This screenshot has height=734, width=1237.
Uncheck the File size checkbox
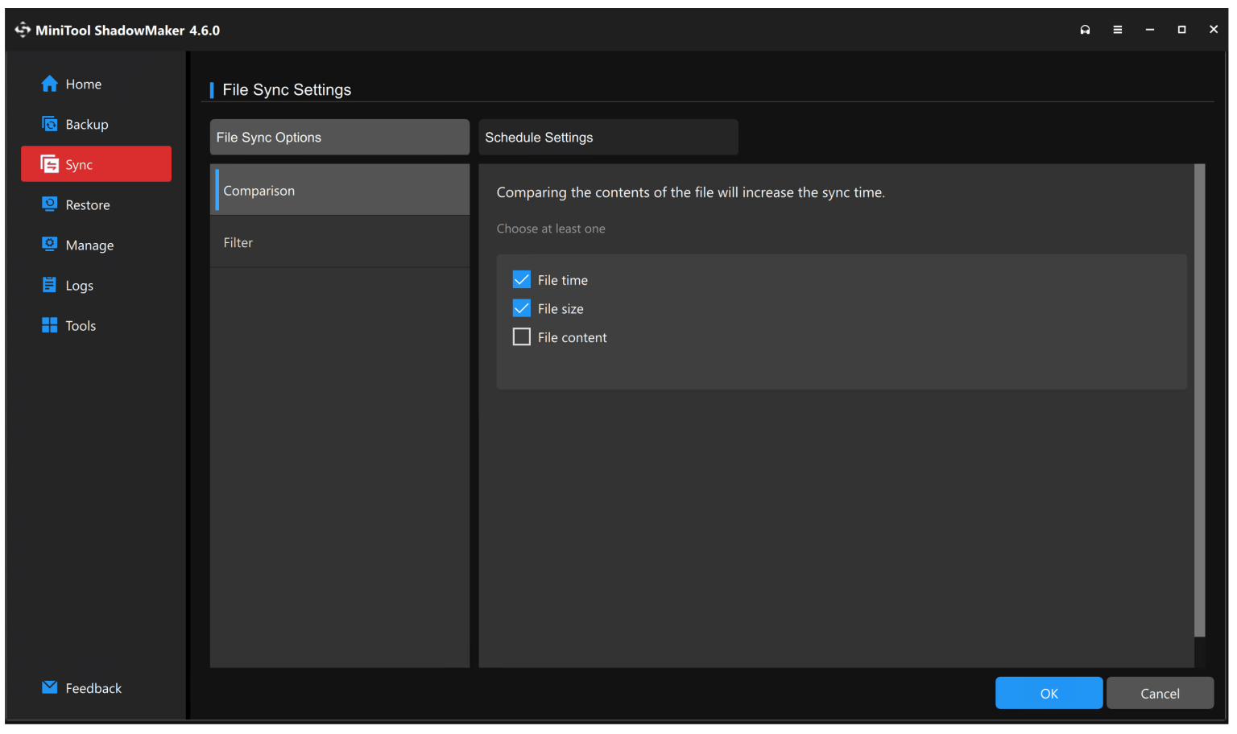(522, 308)
